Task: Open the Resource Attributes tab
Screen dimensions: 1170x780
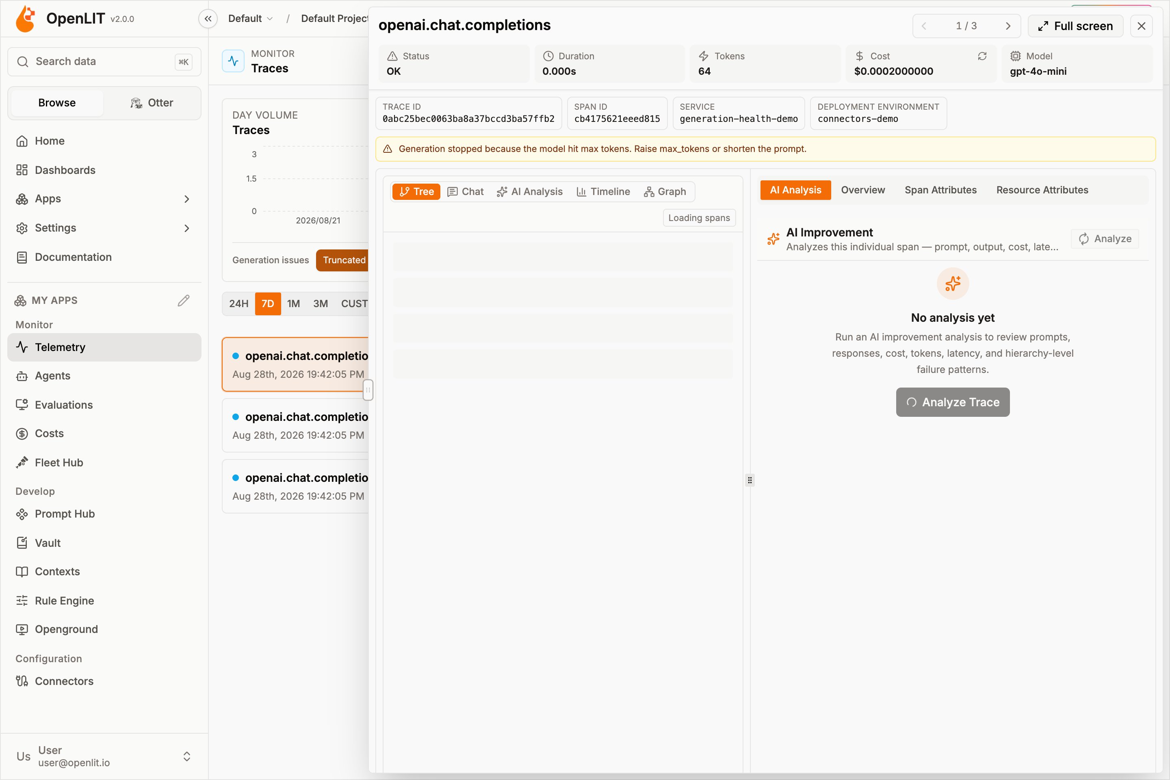Action: tap(1042, 190)
